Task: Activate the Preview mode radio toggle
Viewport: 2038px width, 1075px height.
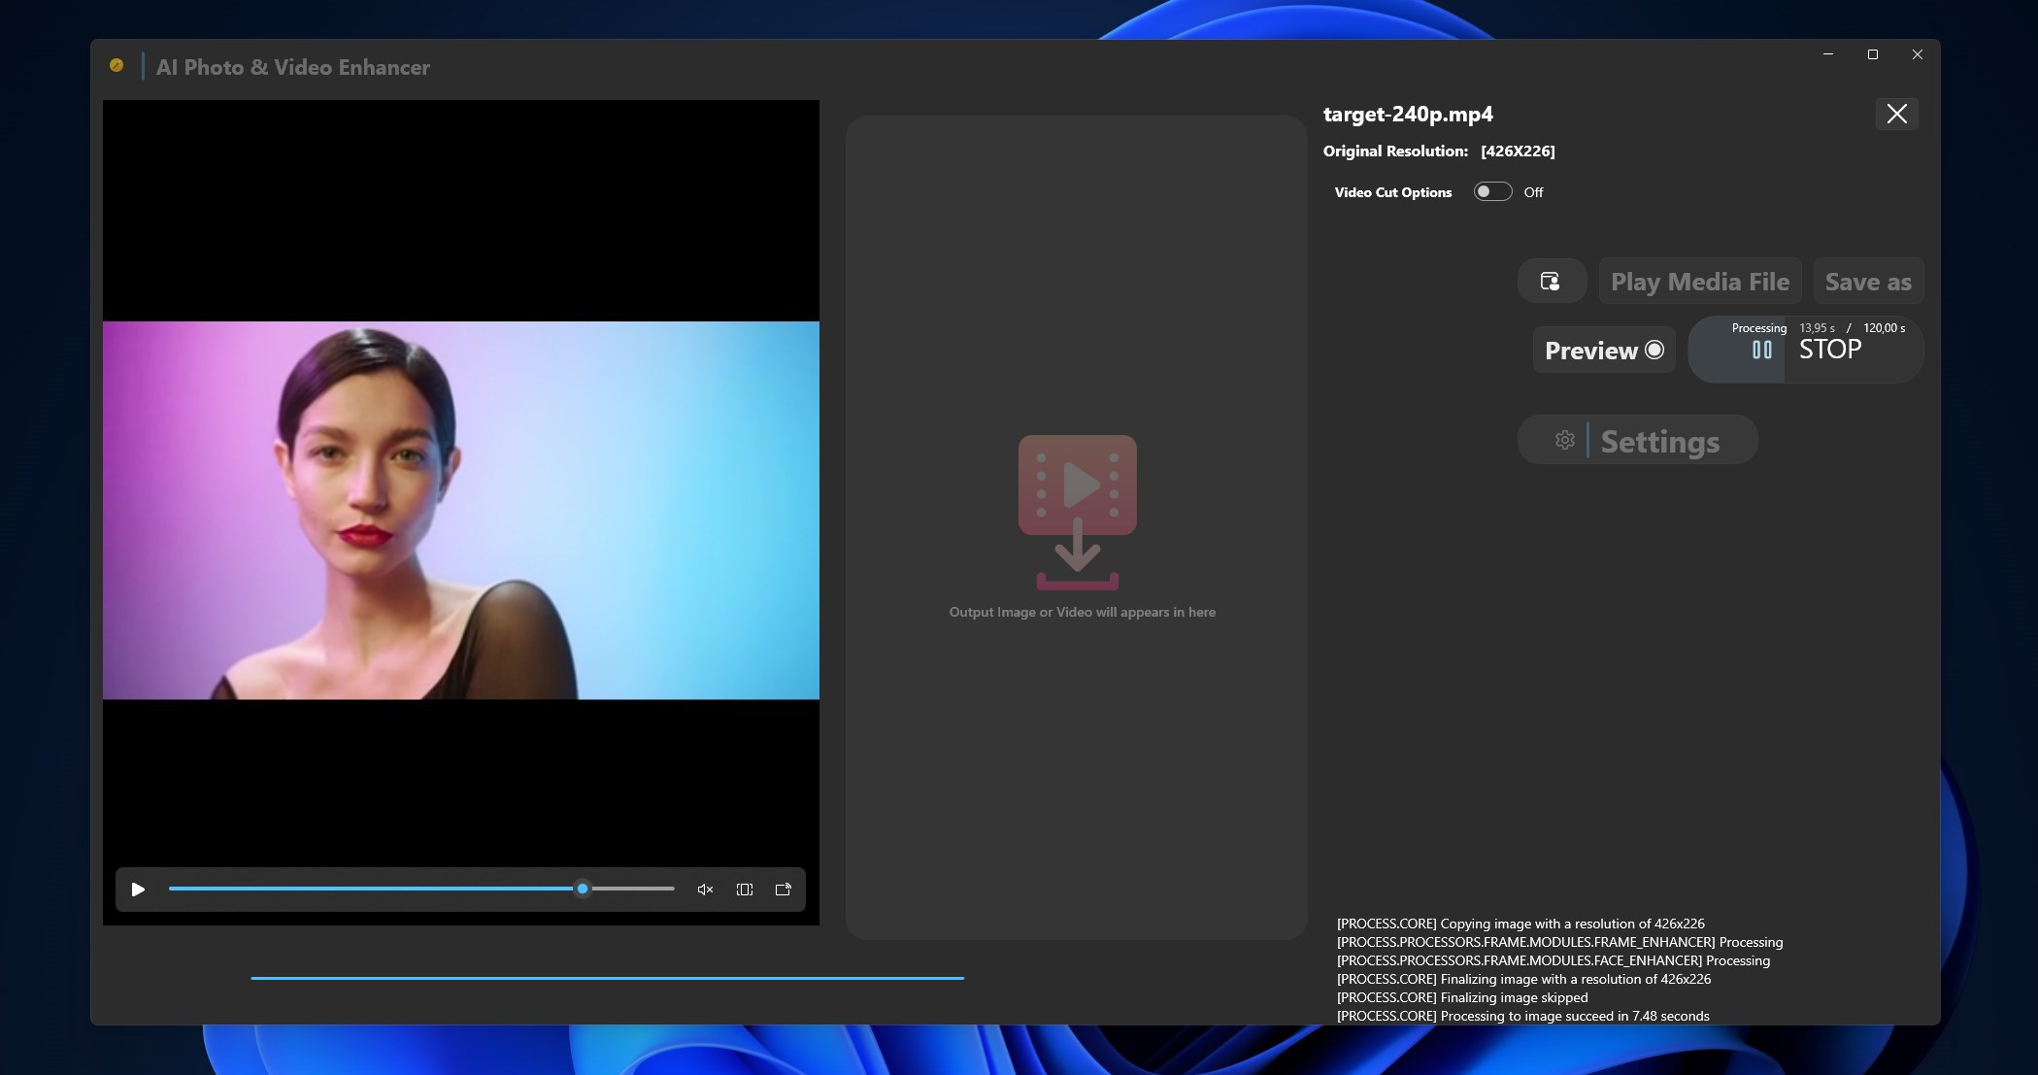Action: (x=1655, y=350)
